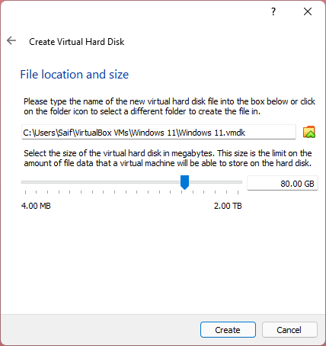Image resolution: width=326 pixels, height=346 pixels.
Task: Click into the Windows 11.vmdk file path field
Action: coord(158,132)
